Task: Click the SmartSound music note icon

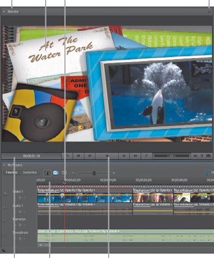Action: [x=208, y=172]
